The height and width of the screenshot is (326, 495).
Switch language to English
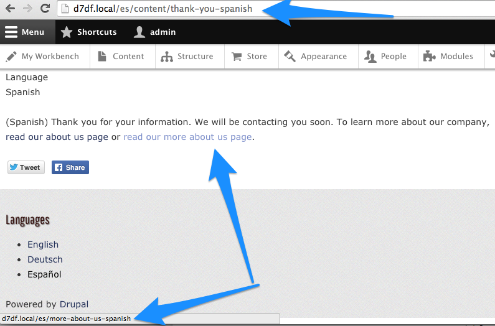pos(43,244)
